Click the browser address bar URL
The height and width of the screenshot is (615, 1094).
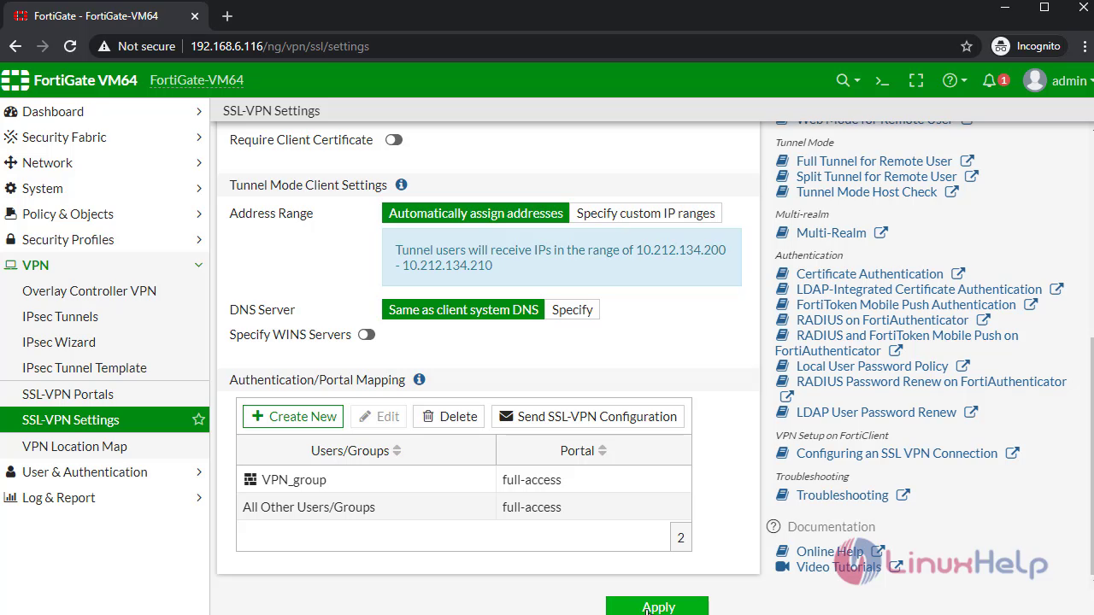tap(279, 46)
